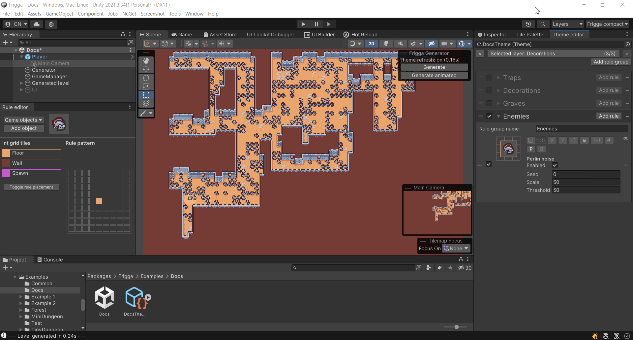Toggle scene visibility hidden-eye icon
The width and height of the screenshot is (633, 340).
click(431, 44)
